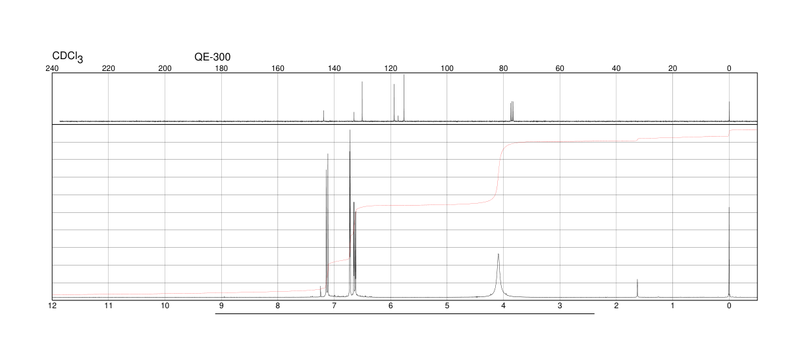This screenshot has width=806, height=347.
Task: Click the broad peak near 4 ppm
Action: [x=498, y=275]
